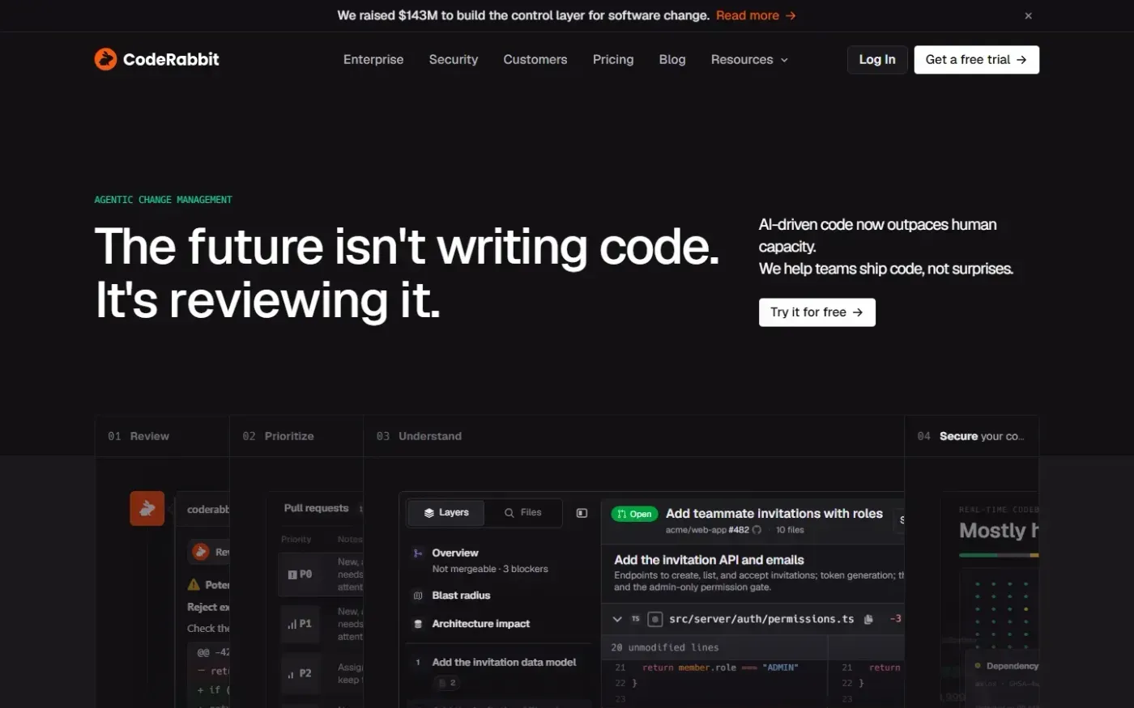Mark permissions.ts file as viewed

point(655,619)
